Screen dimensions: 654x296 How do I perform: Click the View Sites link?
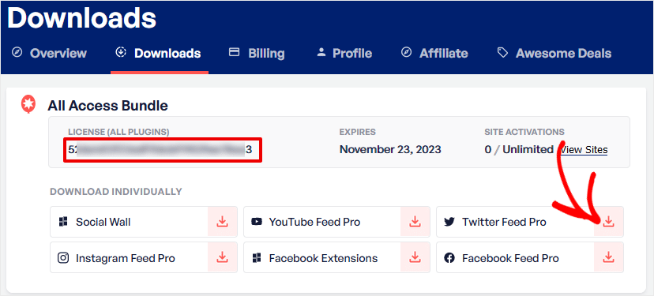pyautogui.click(x=584, y=150)
